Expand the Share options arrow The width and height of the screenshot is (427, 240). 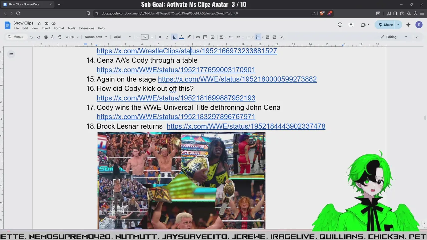(398, 25)
